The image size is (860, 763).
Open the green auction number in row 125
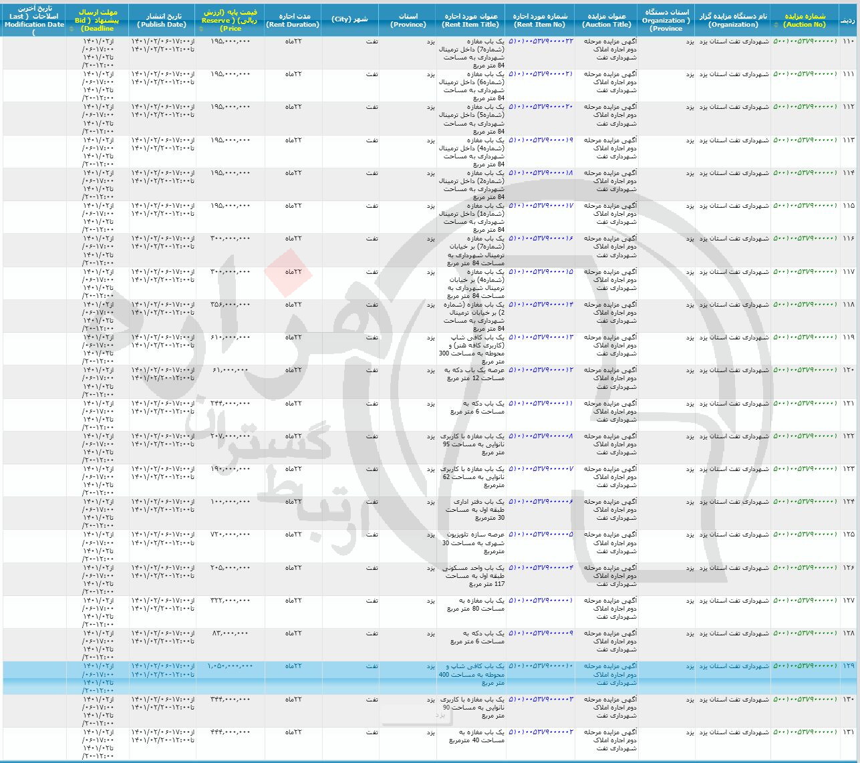click(805, 535)
